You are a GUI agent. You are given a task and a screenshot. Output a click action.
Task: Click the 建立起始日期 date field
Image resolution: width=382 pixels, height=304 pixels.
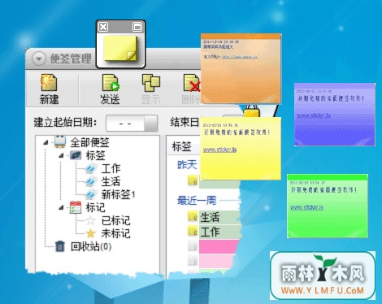[x=125, y=124]
